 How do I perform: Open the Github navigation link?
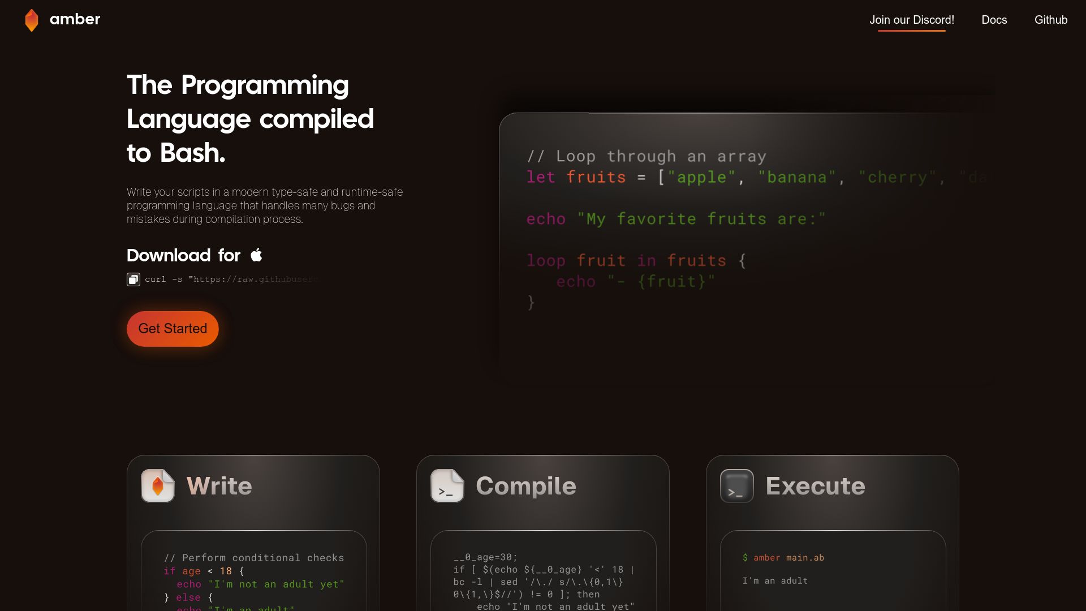click(x=1051, y=20)
